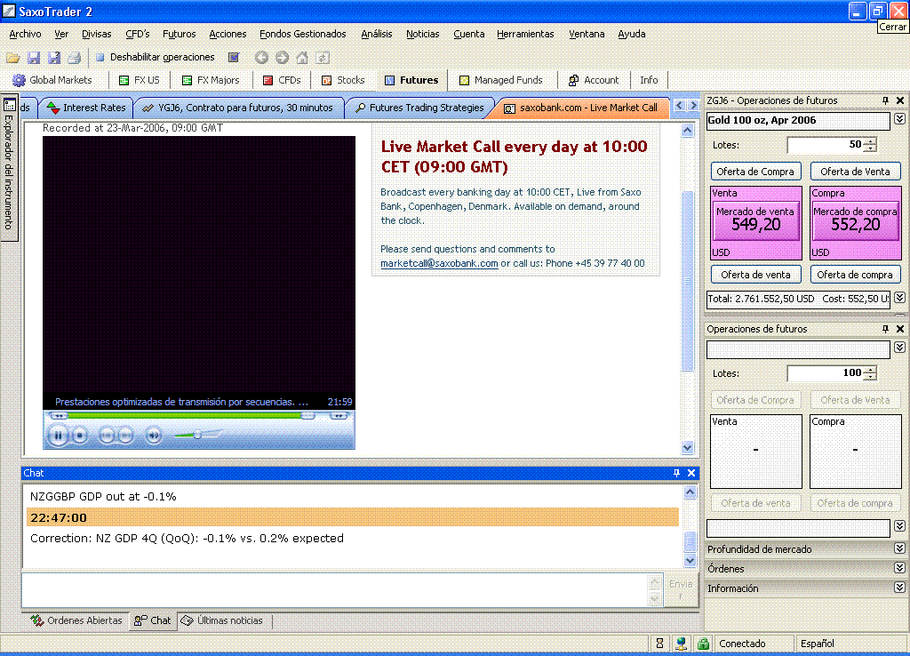
Task: Click the Lotes 50 spinner arrows
Action: 869,145
